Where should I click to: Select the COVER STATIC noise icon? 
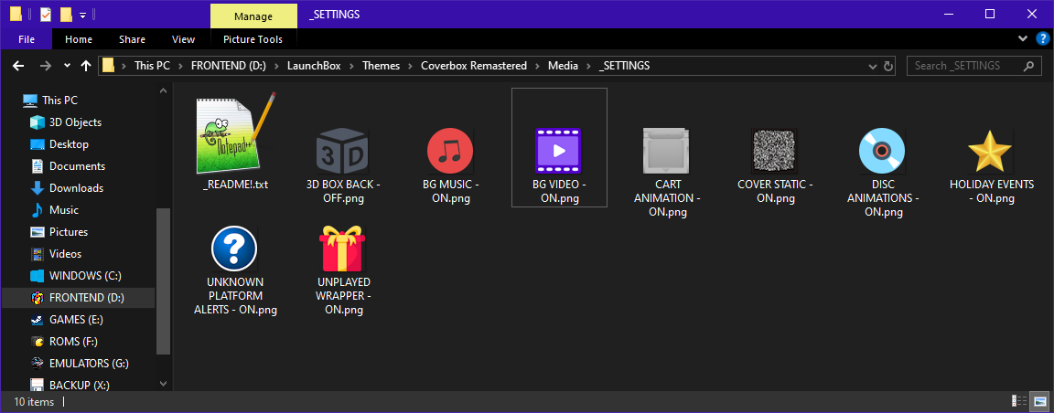(x=775, y=151)
